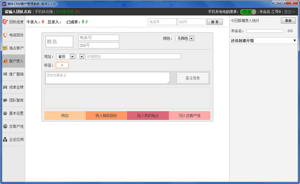
Task: Focus the top search 电话号 field
Action: coord(162,22)
